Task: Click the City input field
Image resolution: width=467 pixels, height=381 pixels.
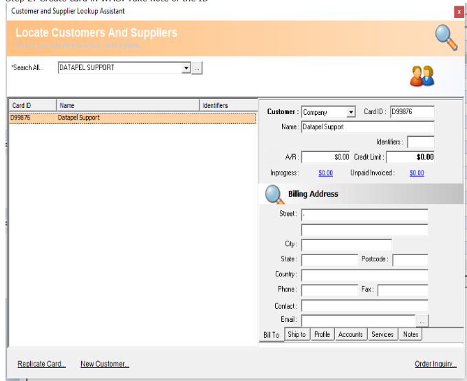Action: click(347, 245)
